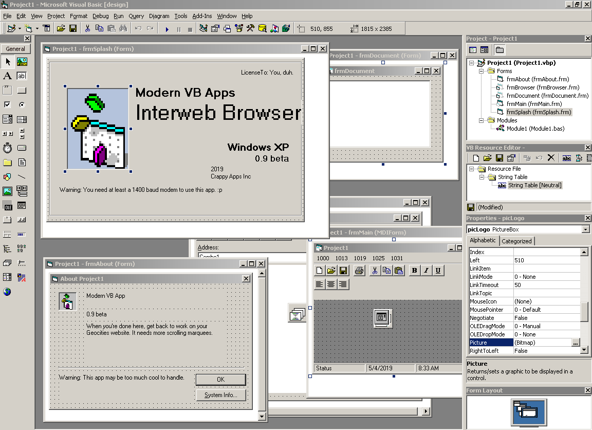Screen dimensions: 592x430
Task: Select the Shape tool in the toolbox
Action: 7,177
